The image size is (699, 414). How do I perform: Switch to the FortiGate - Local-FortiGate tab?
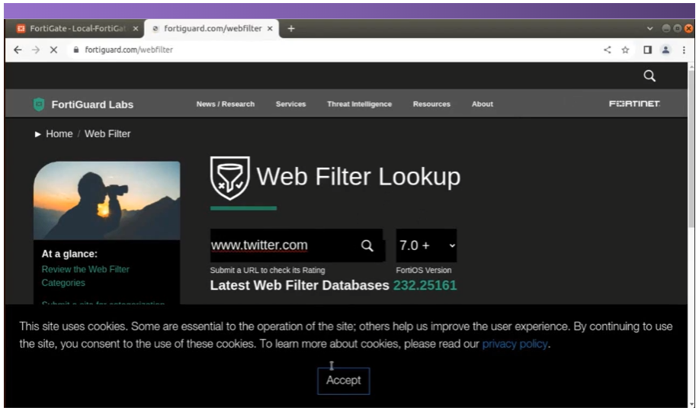(x=77, y=28)
